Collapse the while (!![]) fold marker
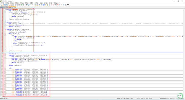This screenshot has height=100, width=185. 5,34
